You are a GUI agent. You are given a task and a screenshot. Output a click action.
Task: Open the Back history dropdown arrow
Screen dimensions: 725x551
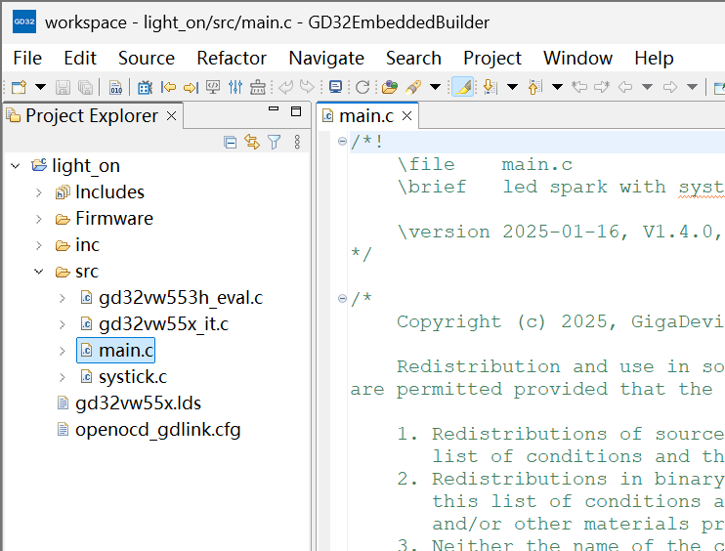pyautogui.click(x=647, y=87)
